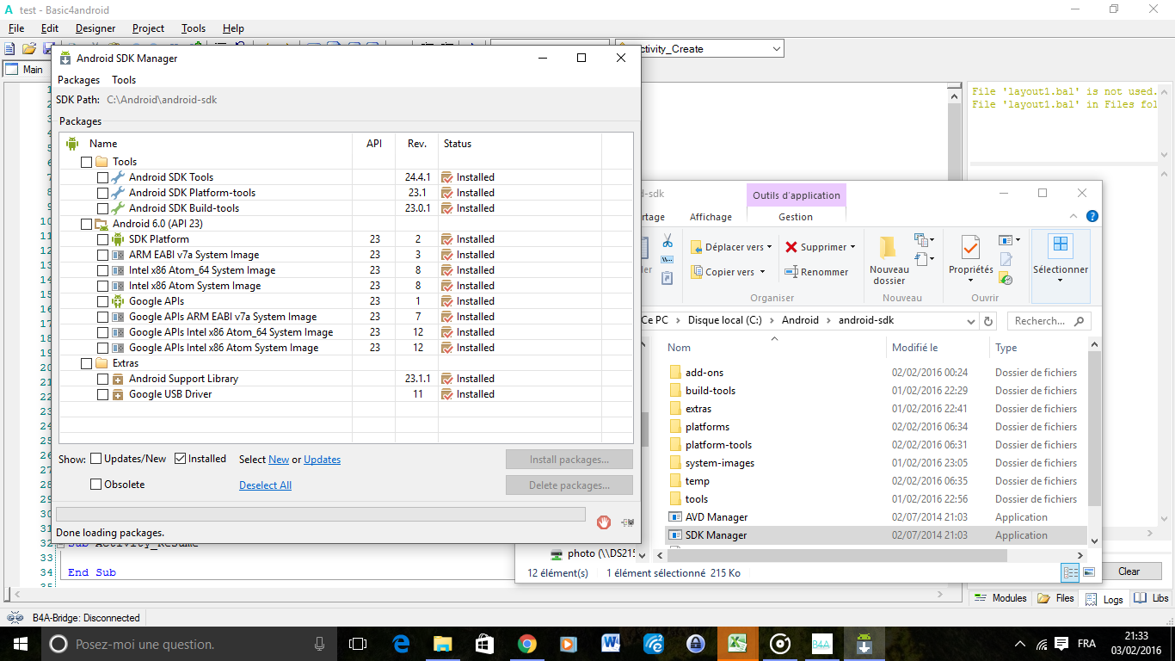Switch to the Affichage tab in Explorer
1175x661 pixels.
(711, 217)
